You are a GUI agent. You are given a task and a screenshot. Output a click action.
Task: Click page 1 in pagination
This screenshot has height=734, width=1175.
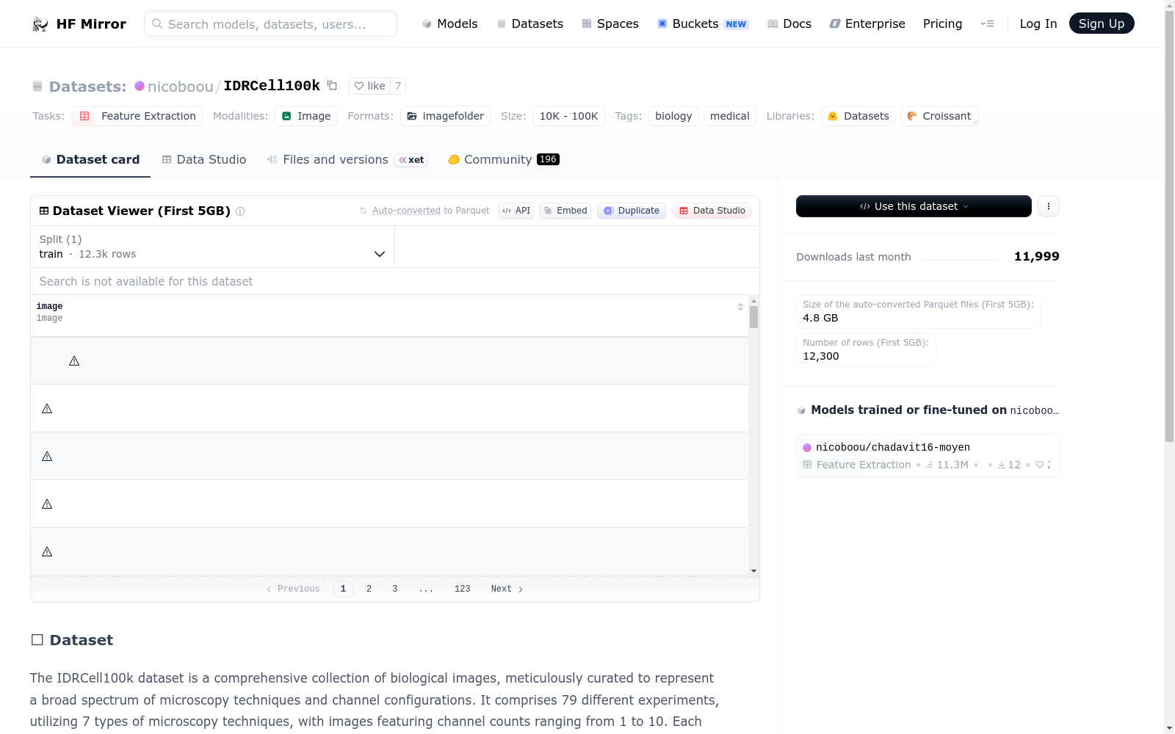tap(343, 589)
